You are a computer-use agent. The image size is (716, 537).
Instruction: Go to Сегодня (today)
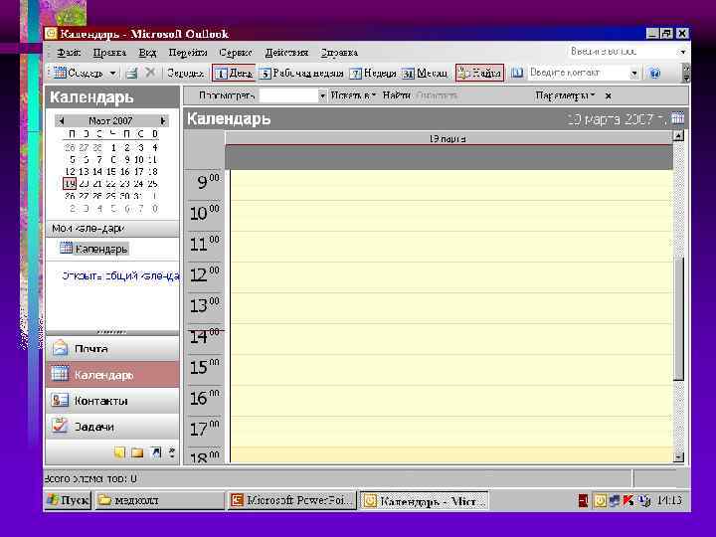click(185, 73)
